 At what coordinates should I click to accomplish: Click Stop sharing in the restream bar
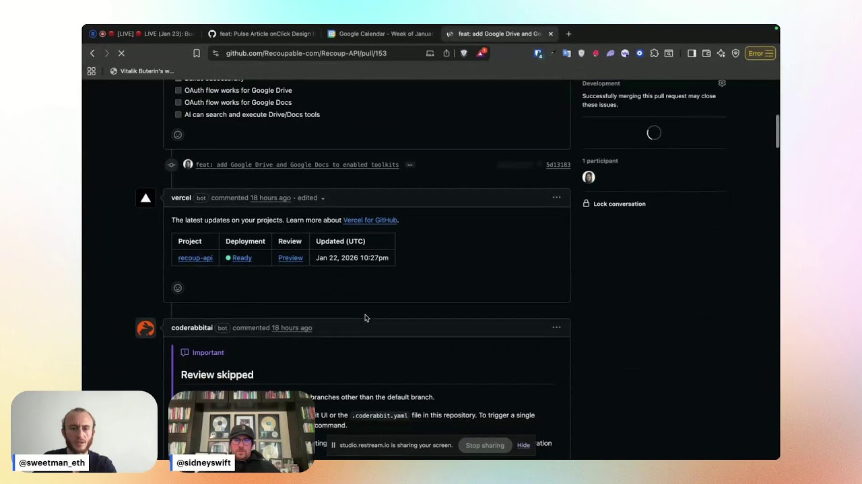point(485,445)
